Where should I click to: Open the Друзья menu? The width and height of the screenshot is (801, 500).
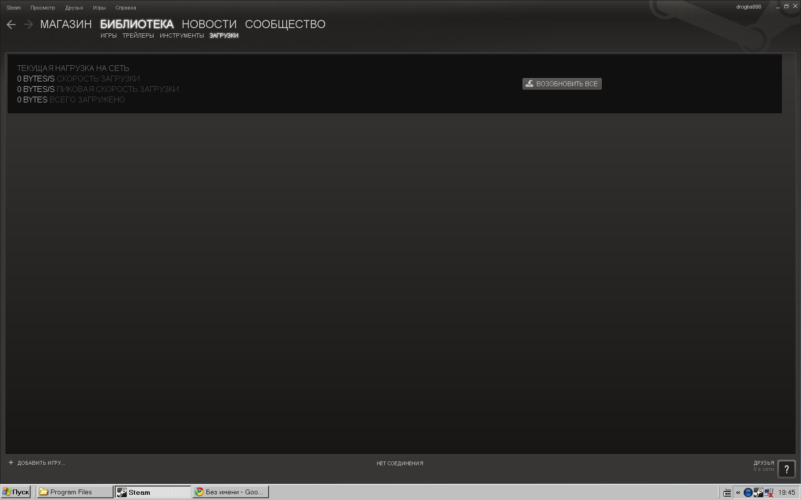(x=74, y=8)
